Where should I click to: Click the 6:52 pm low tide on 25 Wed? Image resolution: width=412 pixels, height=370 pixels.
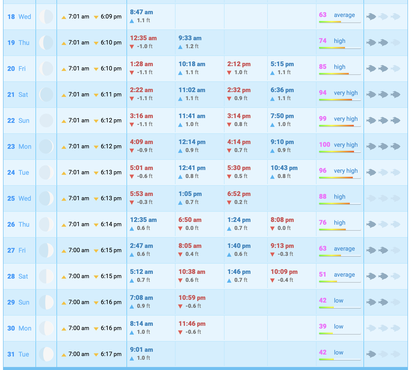pyautogui.click(x=239, y=194)
